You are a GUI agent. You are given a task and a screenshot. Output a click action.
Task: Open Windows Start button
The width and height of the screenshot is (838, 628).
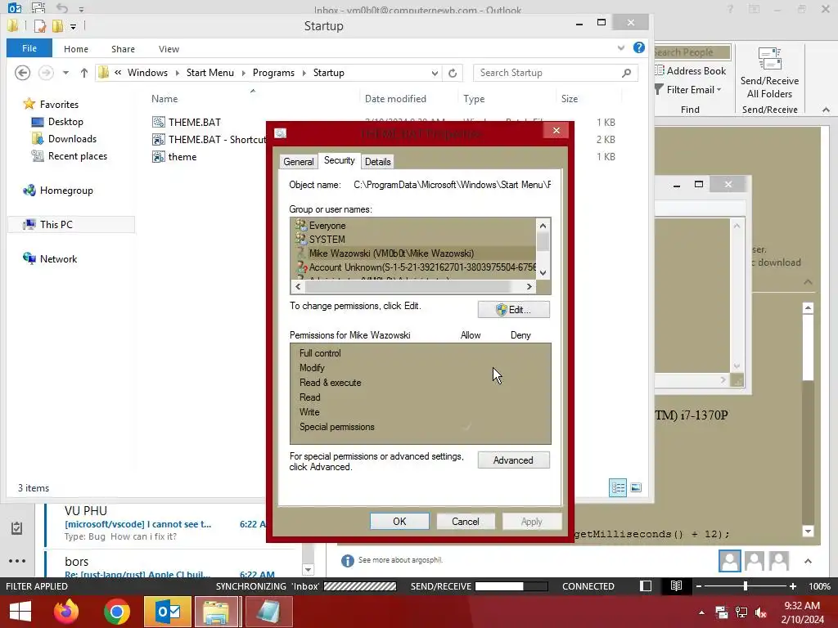[x=20, y=612]
